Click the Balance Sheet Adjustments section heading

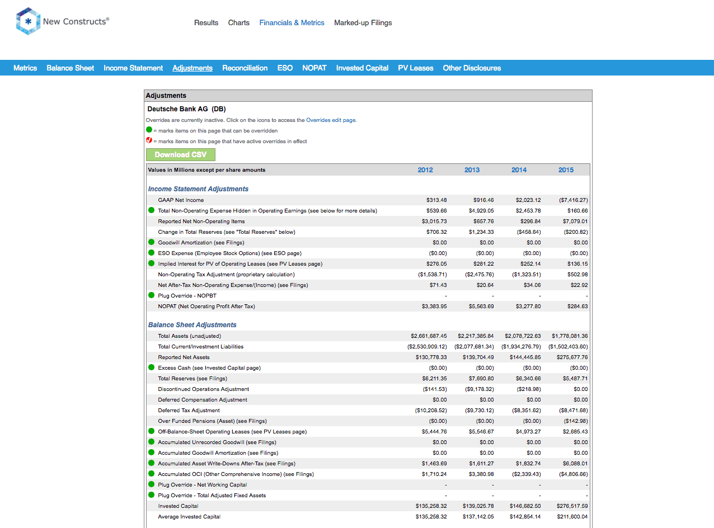coord(192,325)
